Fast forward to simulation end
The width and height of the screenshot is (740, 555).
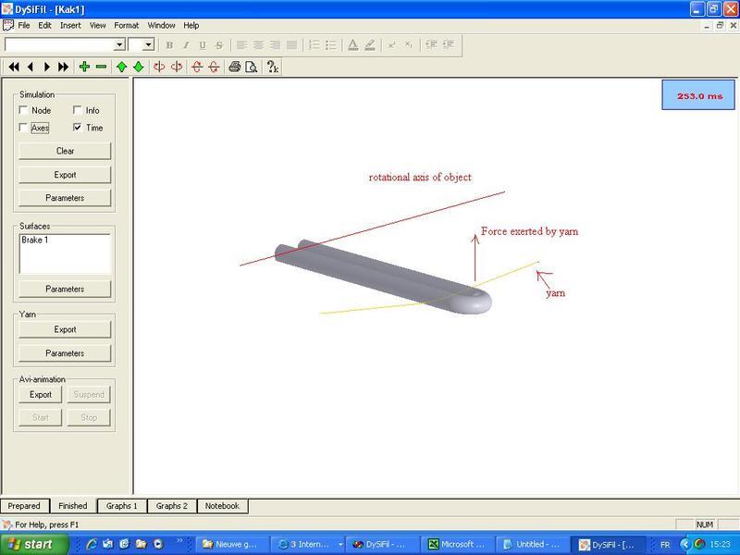(x=63, y=67)
